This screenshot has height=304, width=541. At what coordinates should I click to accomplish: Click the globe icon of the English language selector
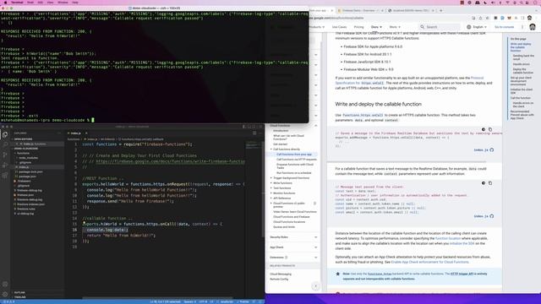click(x=468, y=27)
